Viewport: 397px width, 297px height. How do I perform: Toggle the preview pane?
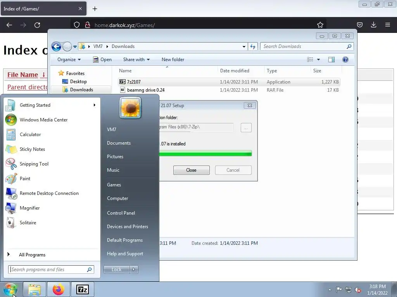(x=331, y=60)
